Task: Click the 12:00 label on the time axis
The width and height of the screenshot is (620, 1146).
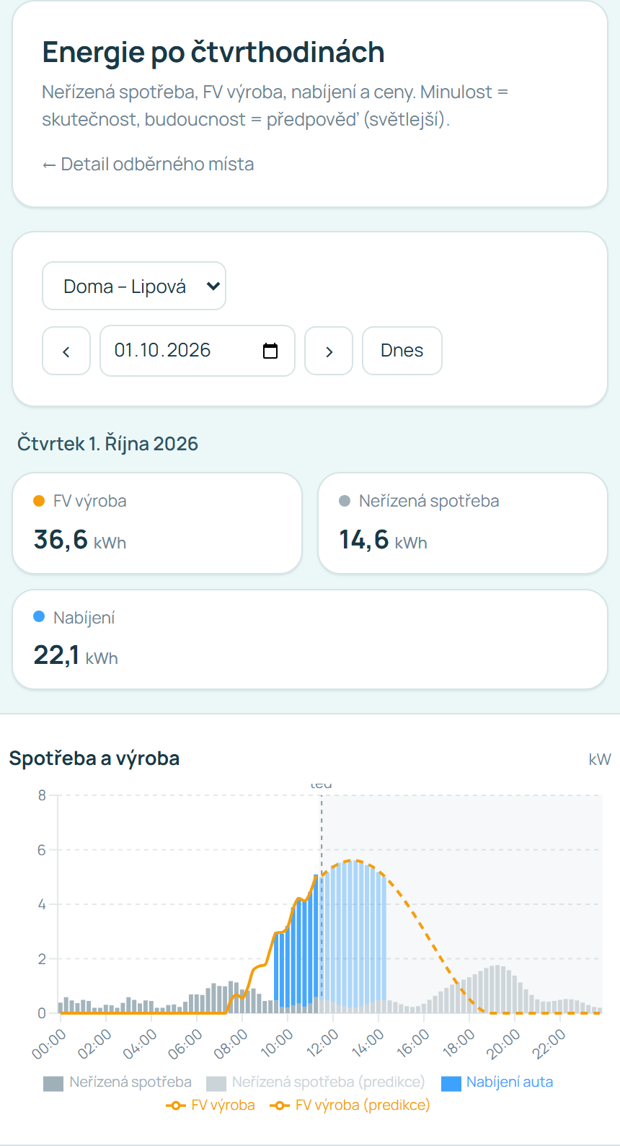Action: tap(322, 1044)
